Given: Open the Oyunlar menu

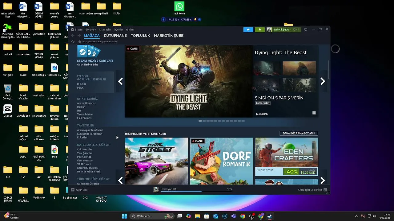Looking at the screenshot, I should tap(119, 30).
